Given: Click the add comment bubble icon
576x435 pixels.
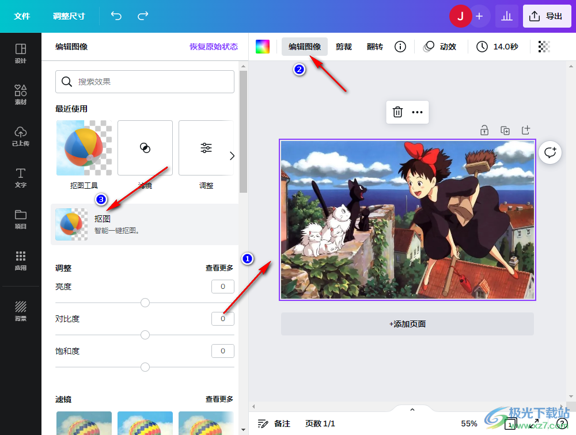Looking at the screenshot, I should pos(550,152).
